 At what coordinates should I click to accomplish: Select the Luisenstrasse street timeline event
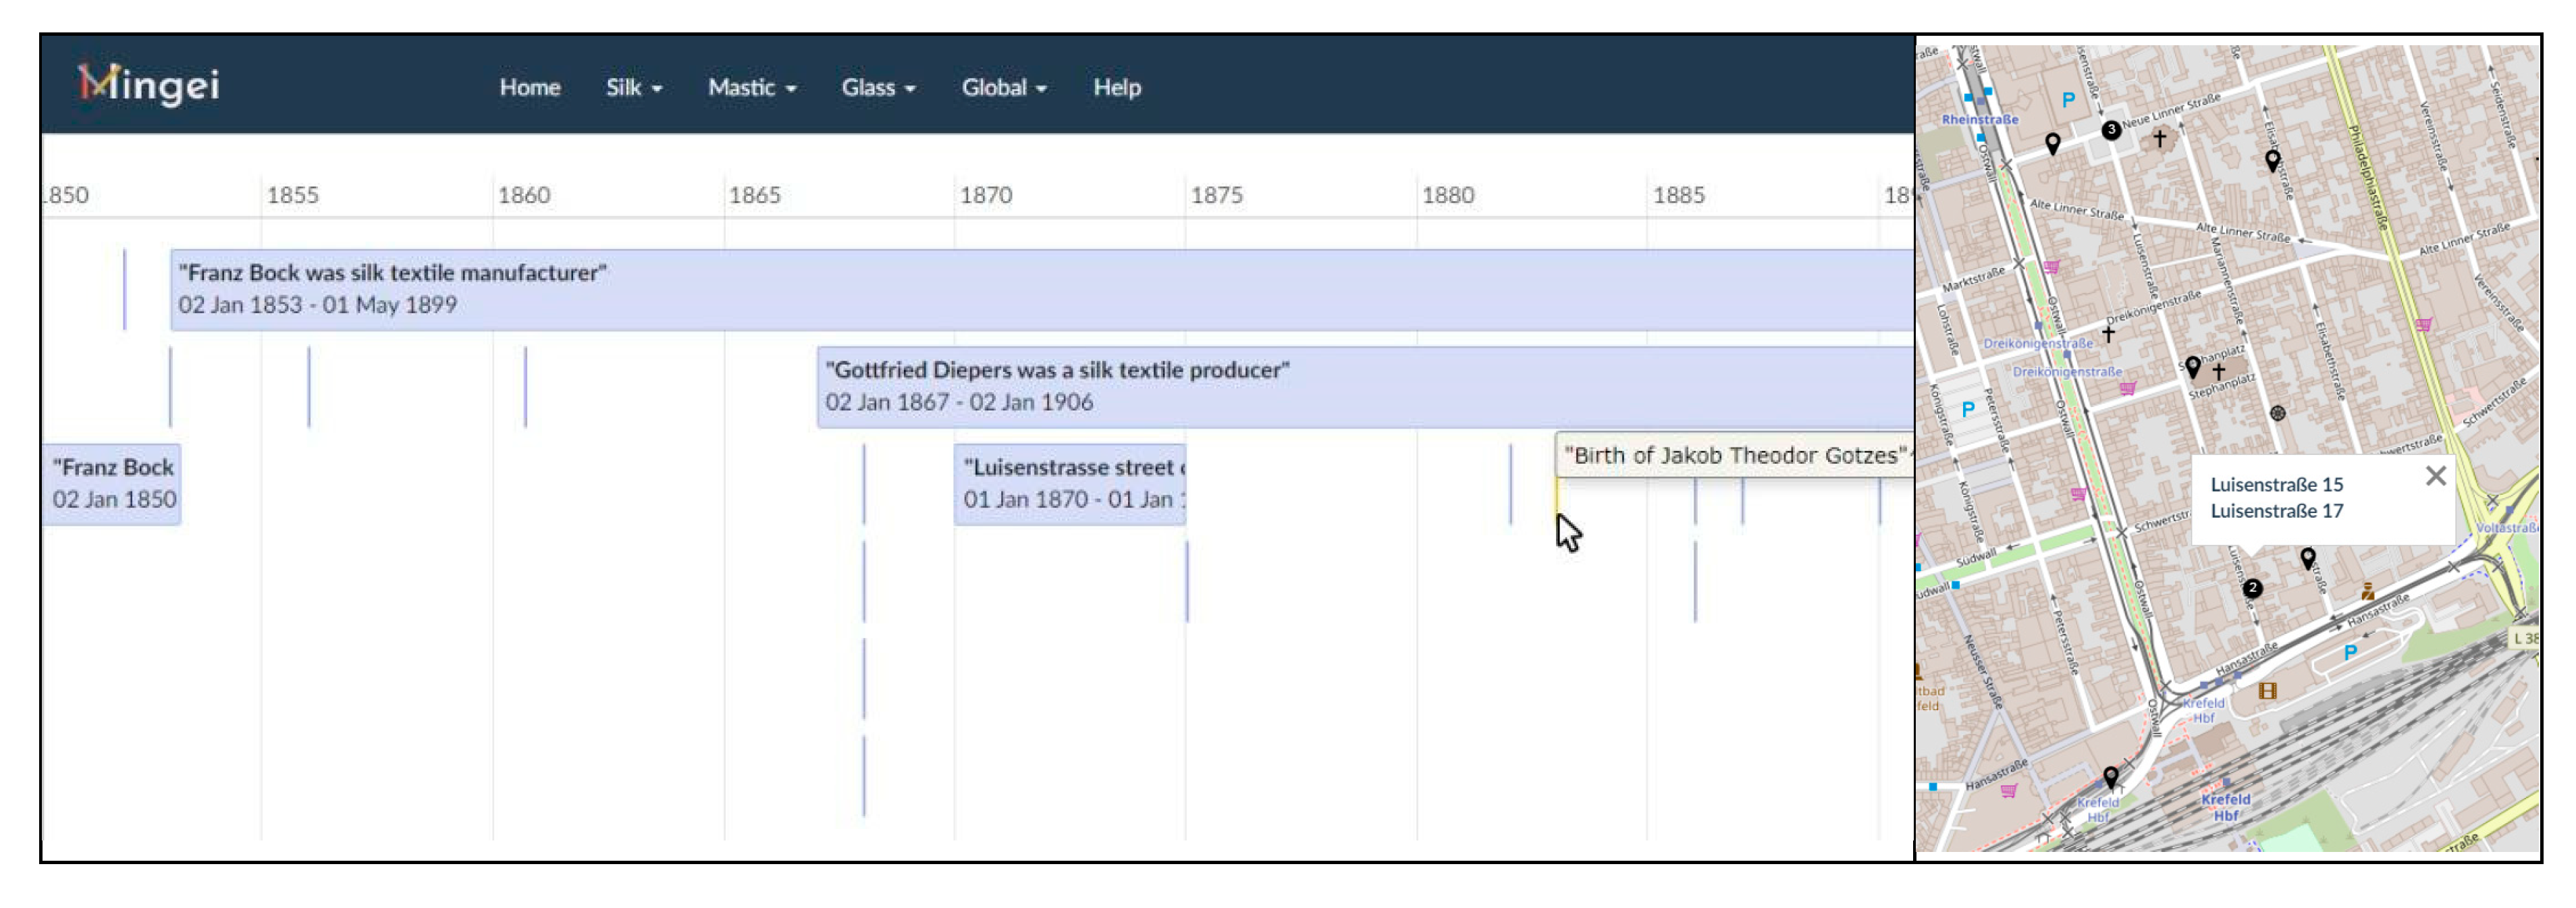1069,484
